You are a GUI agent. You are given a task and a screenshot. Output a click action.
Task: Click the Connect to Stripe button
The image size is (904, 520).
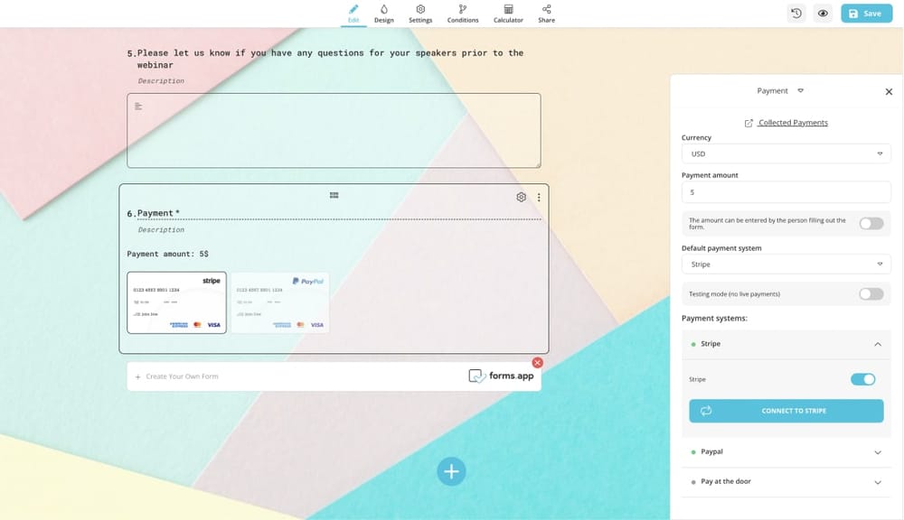786,411
